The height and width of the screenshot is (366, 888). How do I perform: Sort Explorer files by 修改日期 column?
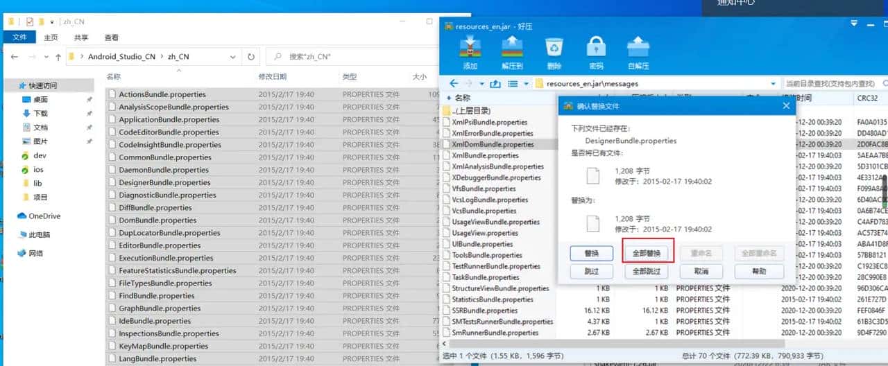[x=273, y=77]
